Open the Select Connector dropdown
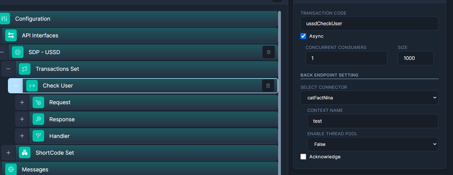 point(370,98)
